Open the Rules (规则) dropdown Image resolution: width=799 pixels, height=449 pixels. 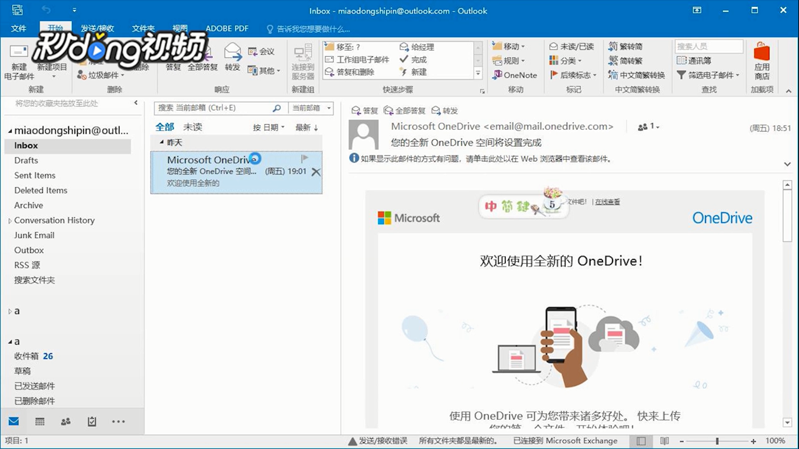click(x=508, y=60)
